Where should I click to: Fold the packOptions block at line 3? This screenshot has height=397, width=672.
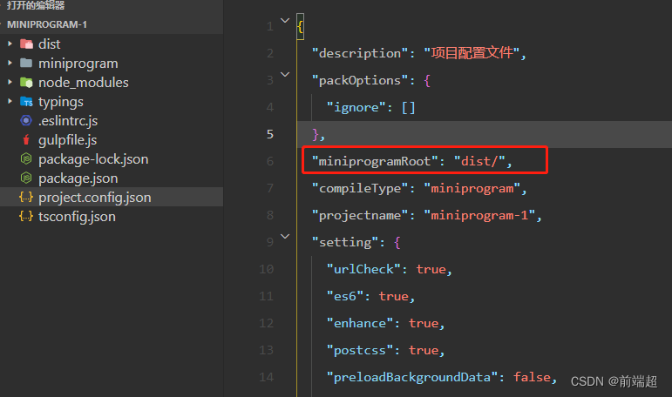pos(285,75)
